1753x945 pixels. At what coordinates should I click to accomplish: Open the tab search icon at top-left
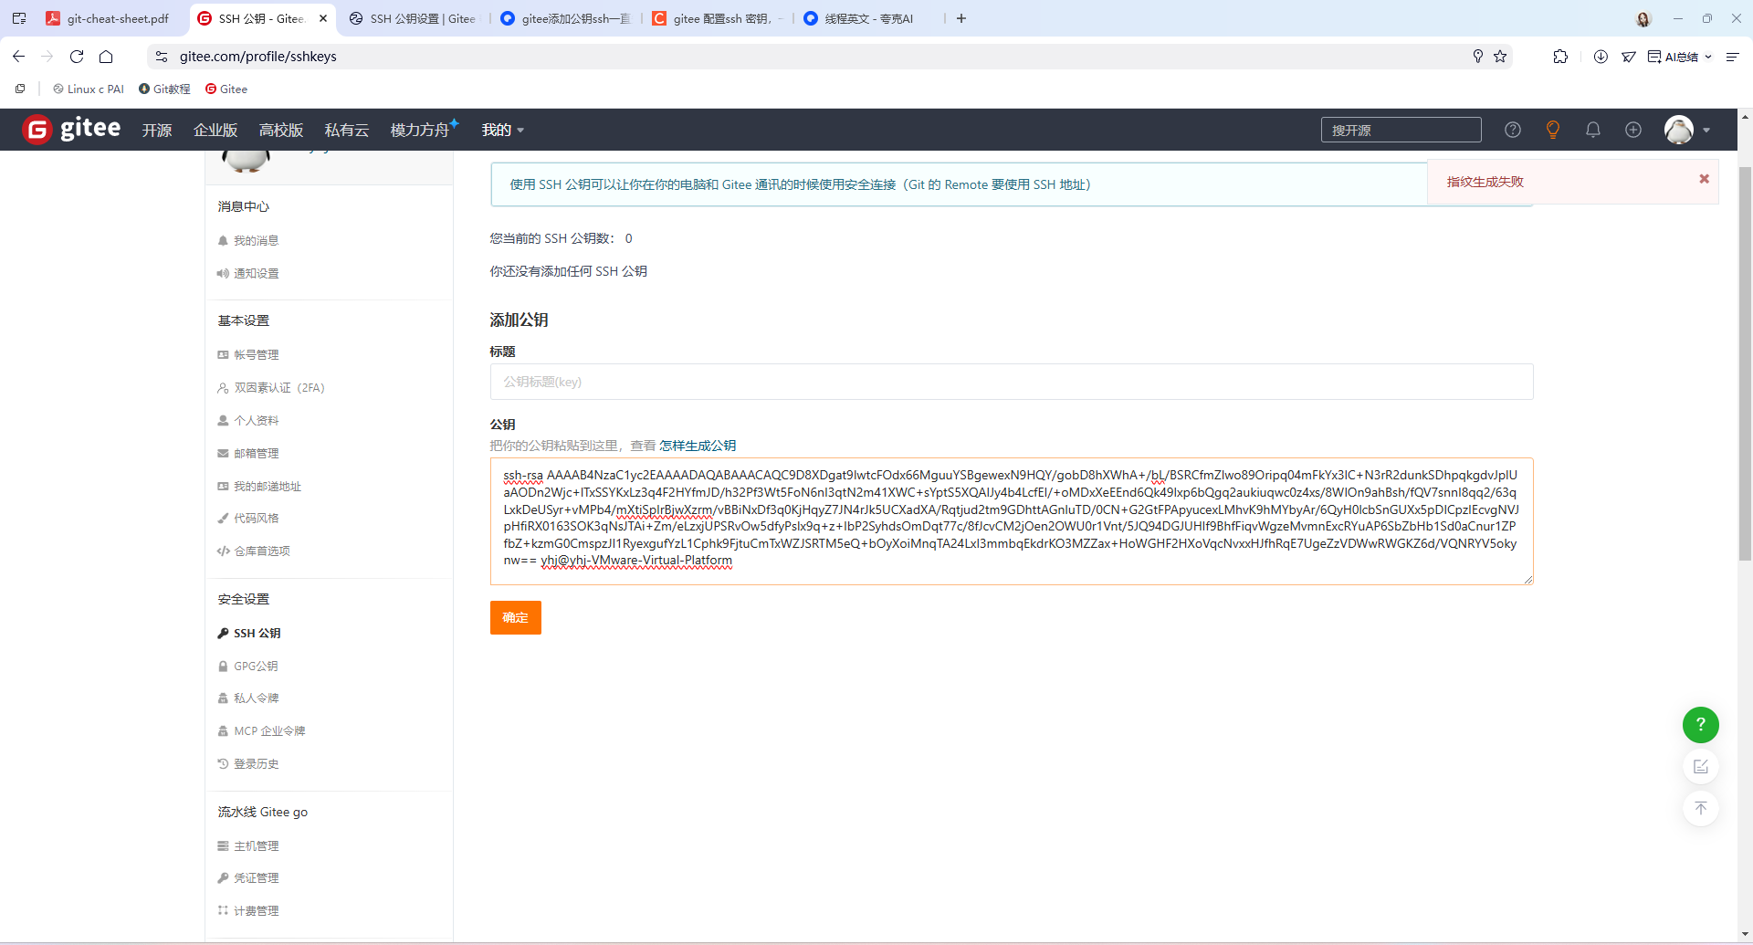(x=19, y=18)
